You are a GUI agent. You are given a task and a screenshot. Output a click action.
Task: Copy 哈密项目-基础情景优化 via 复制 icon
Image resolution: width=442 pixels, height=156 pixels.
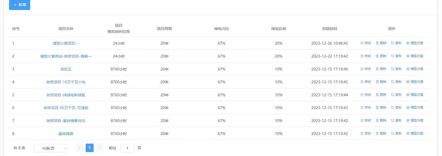[396, 120]
